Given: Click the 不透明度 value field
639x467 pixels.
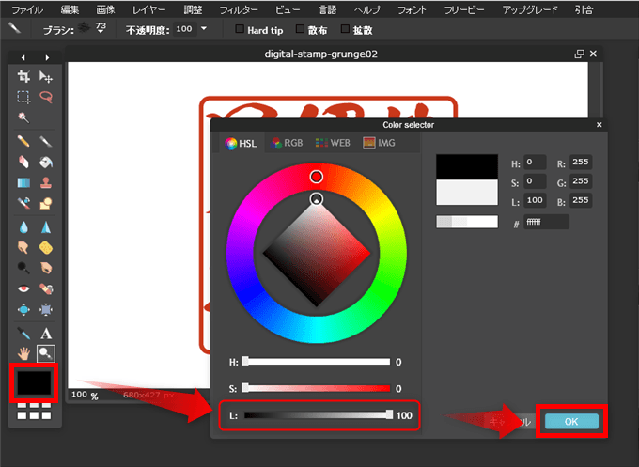Looking at the screenshot, I should click(184, 29).
